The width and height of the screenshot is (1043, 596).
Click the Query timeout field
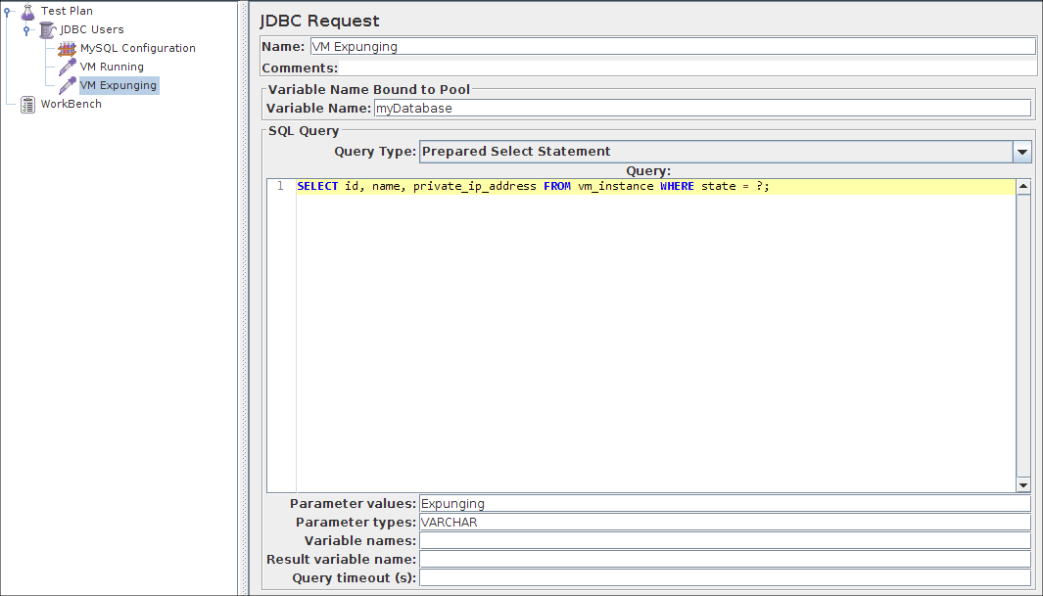click(x=724, y=578)
